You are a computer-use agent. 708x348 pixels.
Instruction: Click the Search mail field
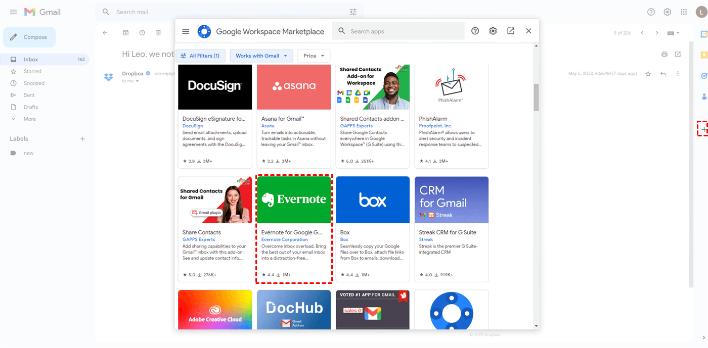[229, 12]
